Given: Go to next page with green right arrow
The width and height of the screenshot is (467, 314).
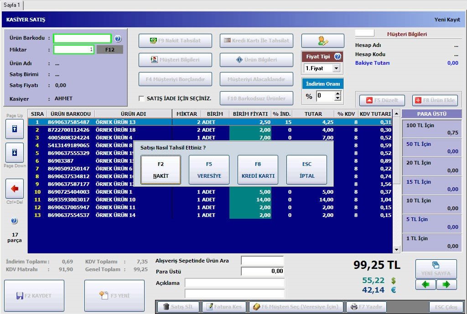Looking at the screenshot, I should [x=446, y=285].
